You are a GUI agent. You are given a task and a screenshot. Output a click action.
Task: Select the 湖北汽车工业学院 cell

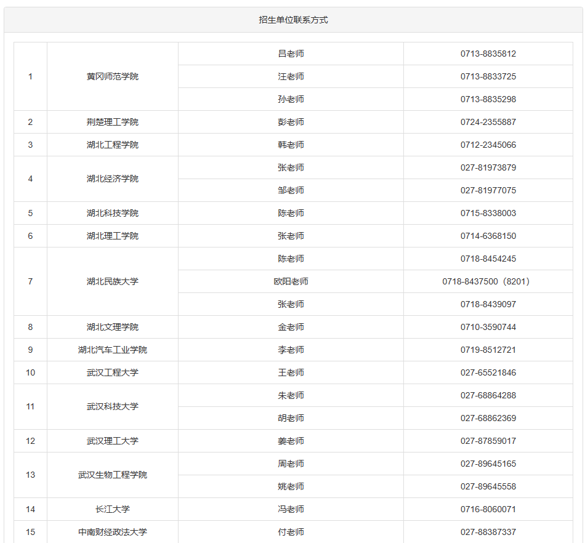[x=112, y=350]
